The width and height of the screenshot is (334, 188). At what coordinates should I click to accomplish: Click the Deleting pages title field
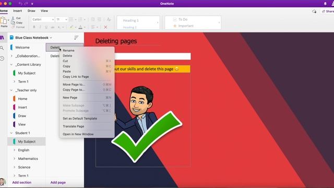point(116,41)
